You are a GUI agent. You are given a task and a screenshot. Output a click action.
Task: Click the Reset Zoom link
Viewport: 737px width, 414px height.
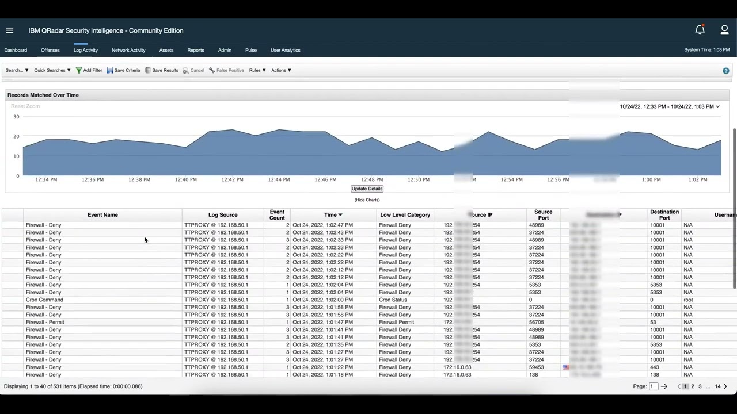(25, 106)
